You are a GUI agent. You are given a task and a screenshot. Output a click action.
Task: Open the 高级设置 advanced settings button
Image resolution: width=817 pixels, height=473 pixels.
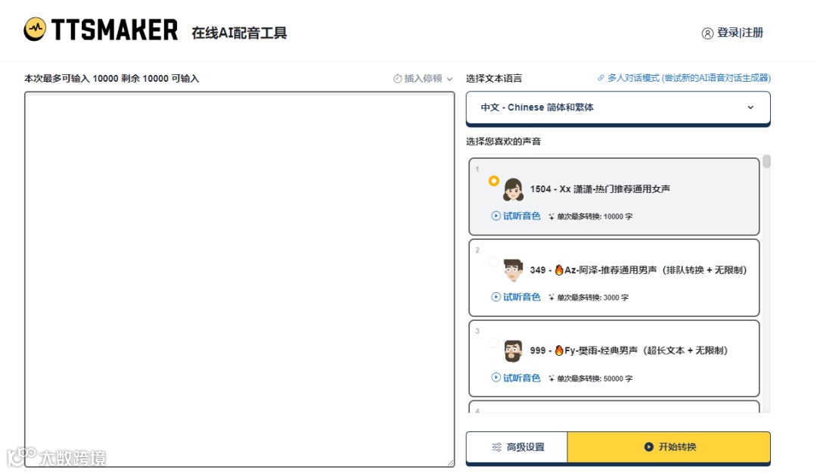click(517, 447)
